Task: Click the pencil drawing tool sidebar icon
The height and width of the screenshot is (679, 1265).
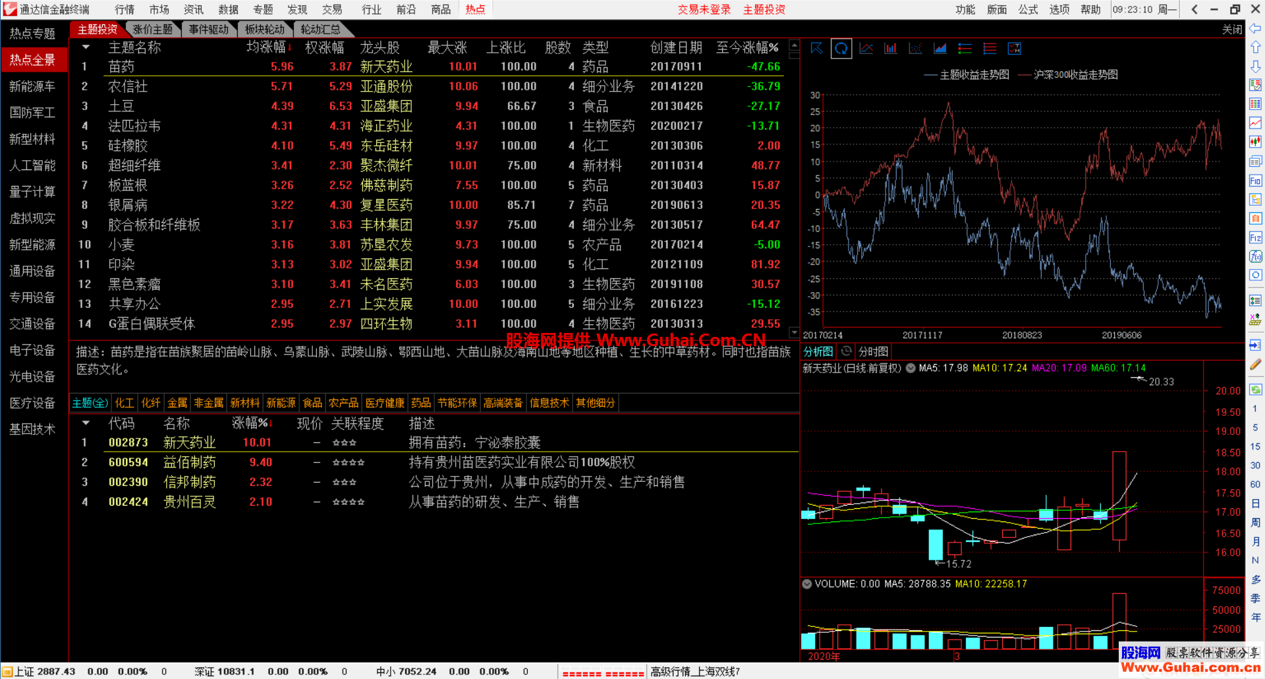Action: click(x=1255, y=364)
